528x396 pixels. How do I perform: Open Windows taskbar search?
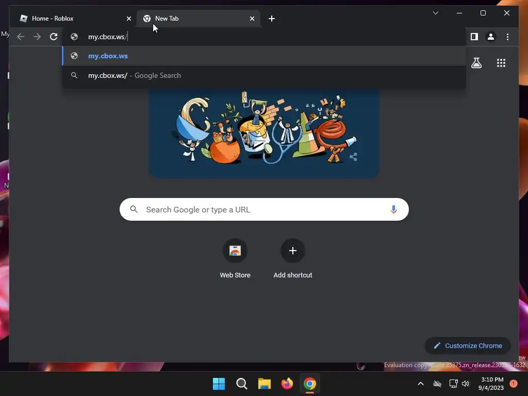coord(242,384)
